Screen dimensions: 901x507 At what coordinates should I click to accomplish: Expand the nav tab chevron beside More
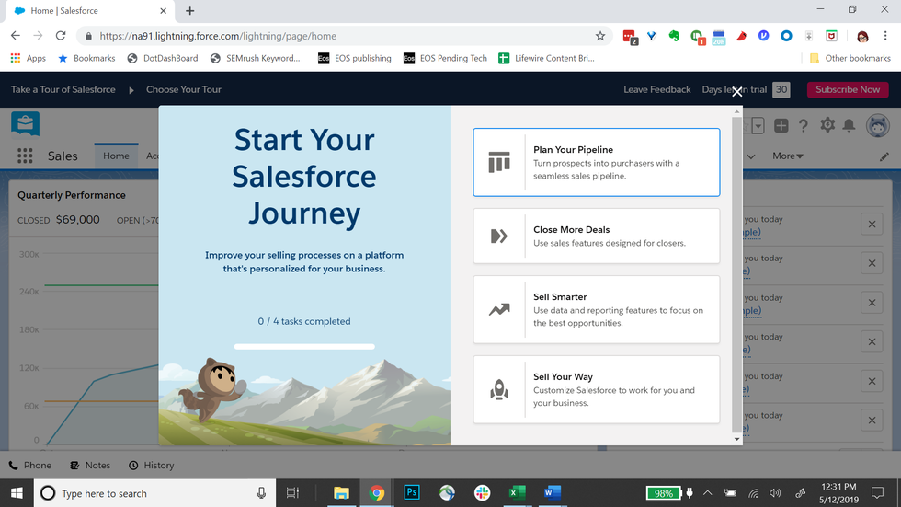point(751,156)
